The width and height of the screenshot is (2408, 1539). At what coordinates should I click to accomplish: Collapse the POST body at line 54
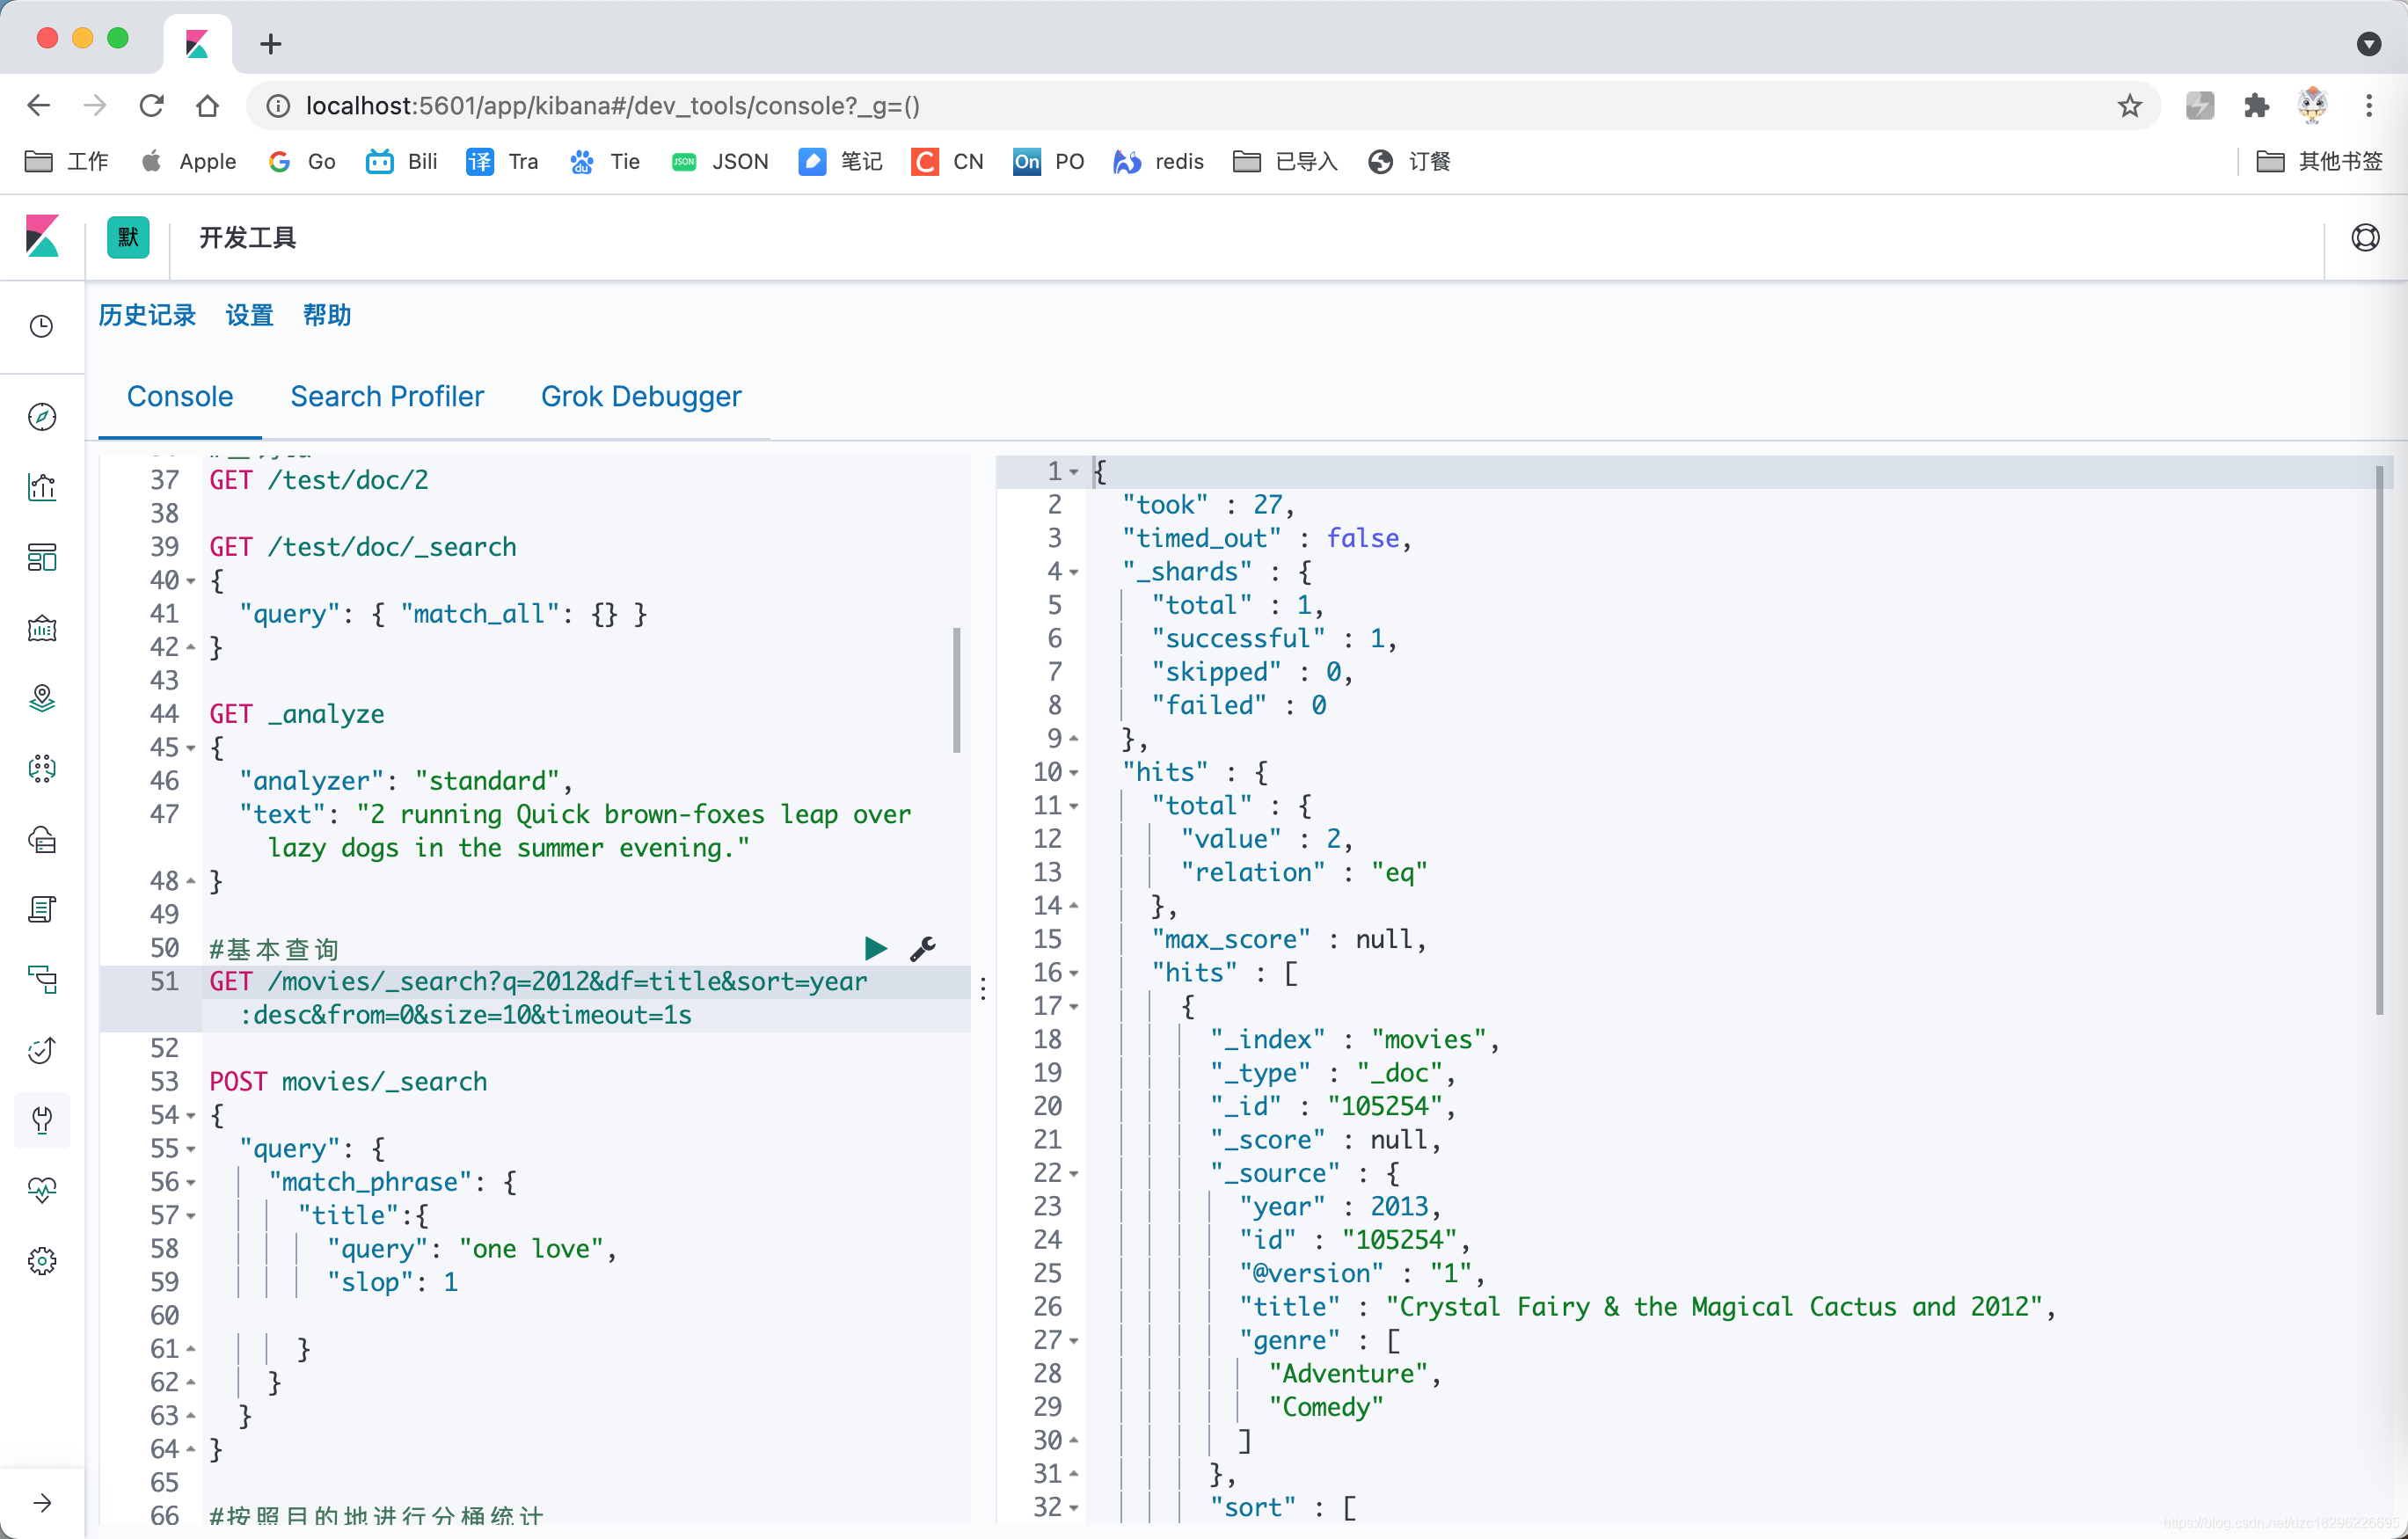coord(191,1115)
